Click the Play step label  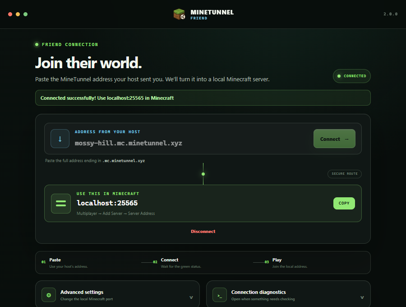(x=277, y=260)
